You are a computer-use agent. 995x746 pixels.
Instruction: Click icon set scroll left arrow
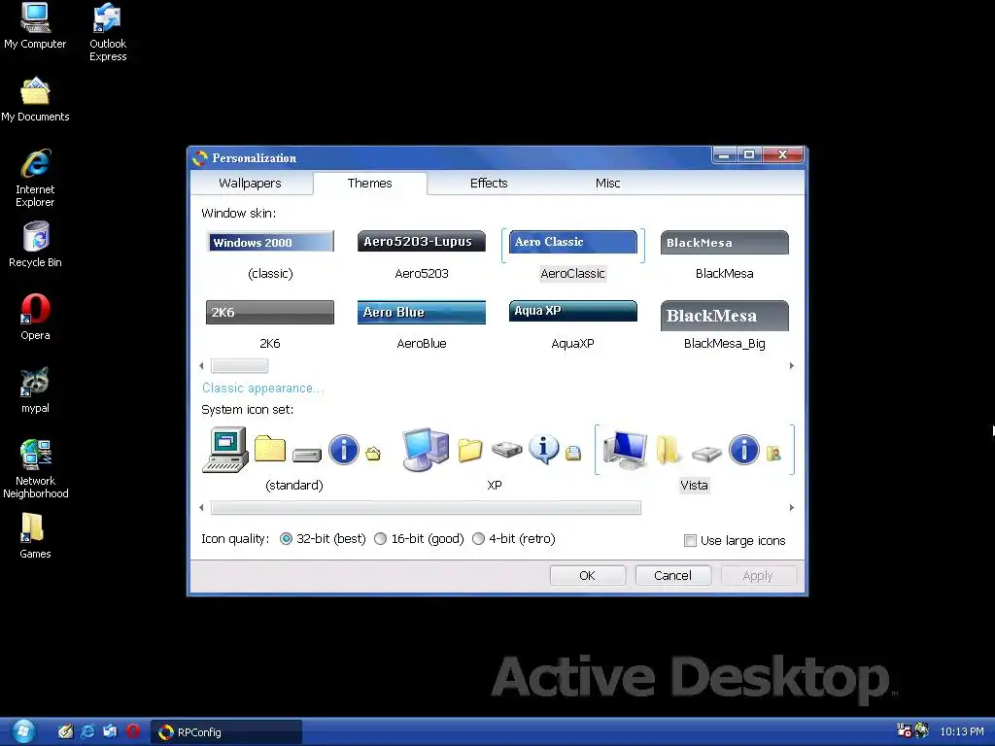[202, 507]
